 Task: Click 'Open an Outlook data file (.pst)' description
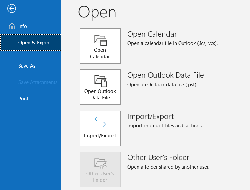click(162, 85)
